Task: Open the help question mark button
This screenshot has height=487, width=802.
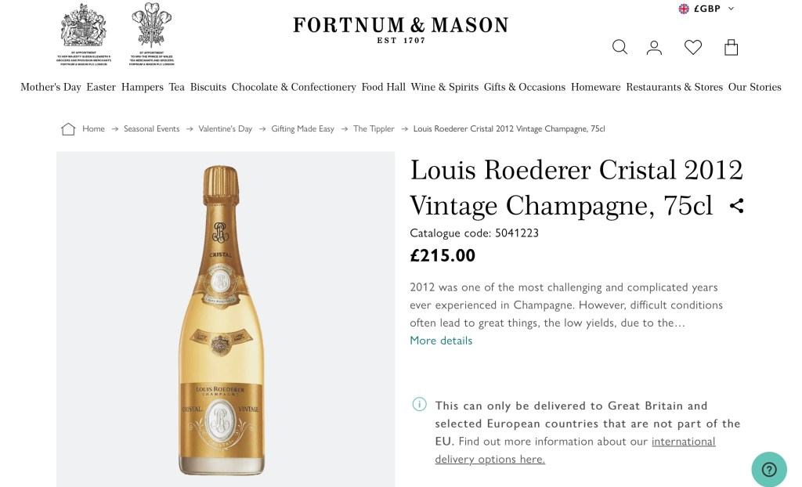Action: [x=768, y=469]
